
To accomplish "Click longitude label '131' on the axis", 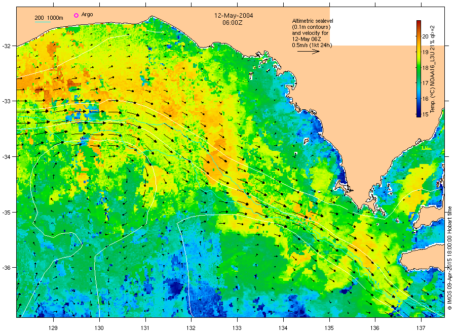I will pyautogui.click(x=145, y=328).
